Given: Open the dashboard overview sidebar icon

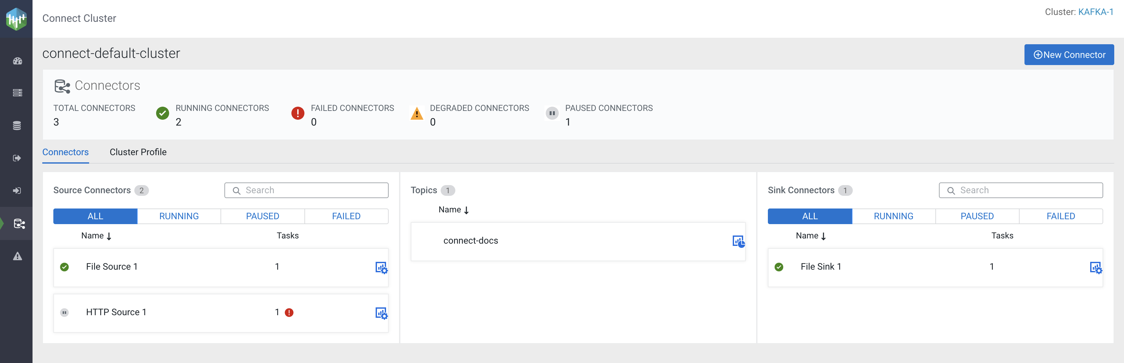Looking at the screenshot, I should tap(17, 61).
